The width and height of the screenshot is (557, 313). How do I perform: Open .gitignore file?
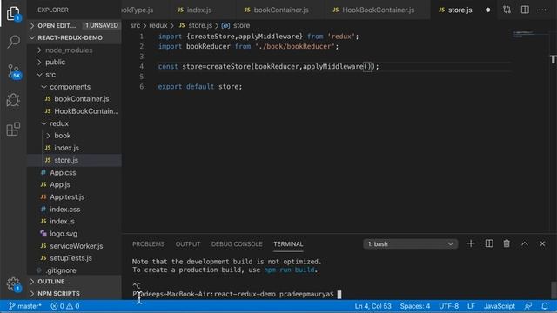click(74, 270)
